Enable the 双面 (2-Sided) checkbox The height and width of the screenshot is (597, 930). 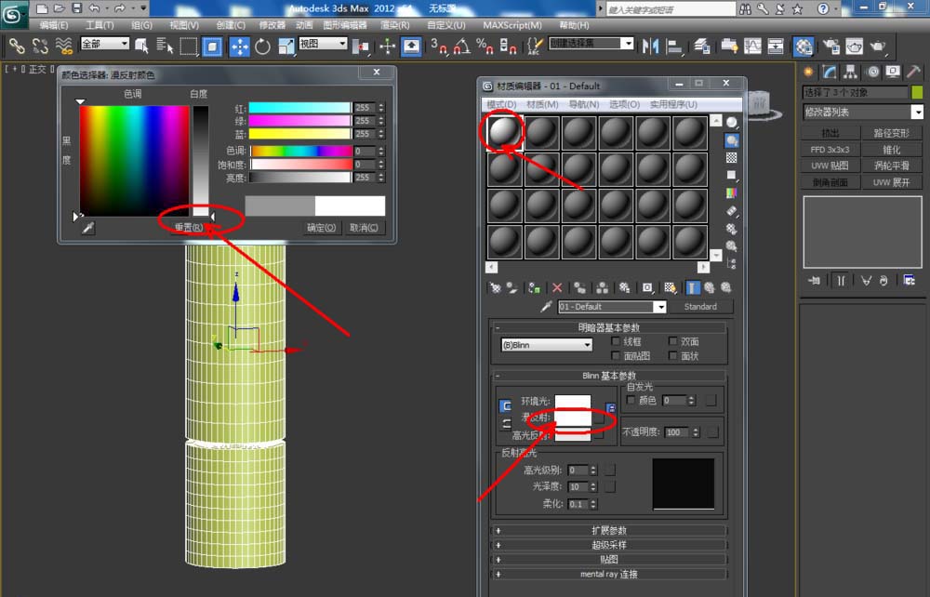673,341
